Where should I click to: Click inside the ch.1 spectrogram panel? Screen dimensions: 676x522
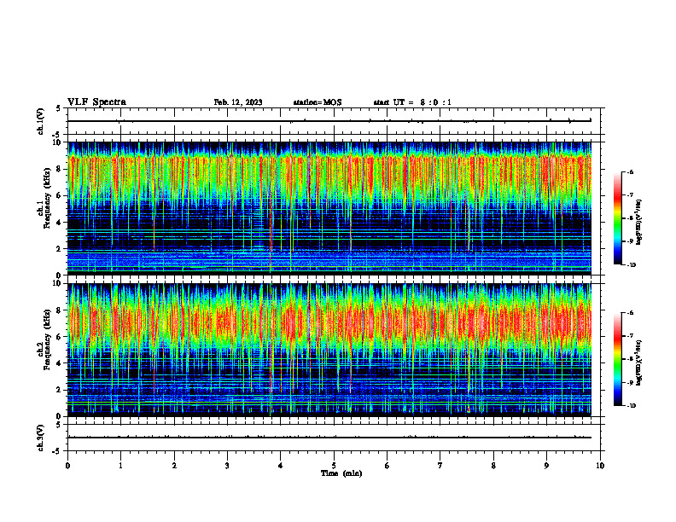329,208
